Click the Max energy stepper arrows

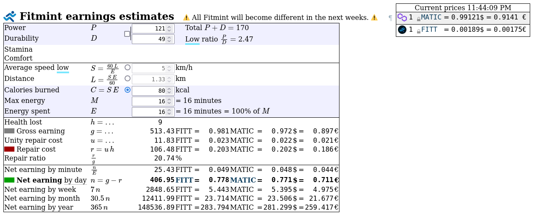tap(170, 102)
